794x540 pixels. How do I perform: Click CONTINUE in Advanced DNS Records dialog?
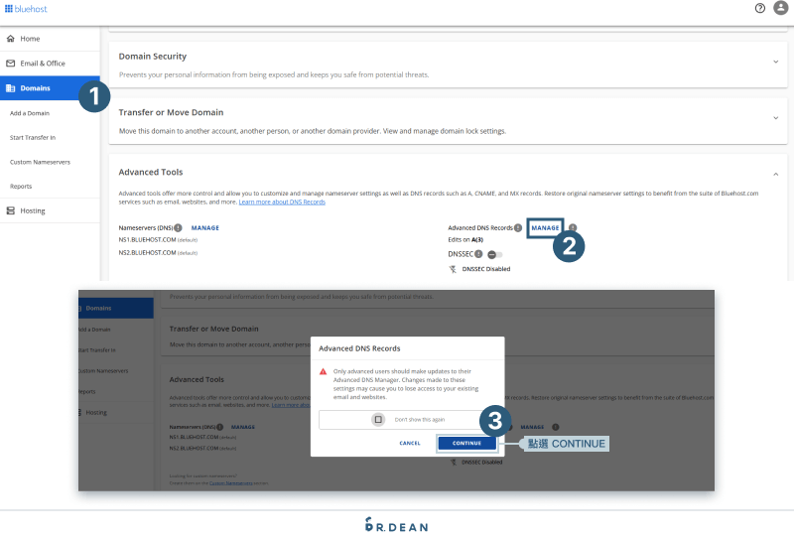point(466,444)
